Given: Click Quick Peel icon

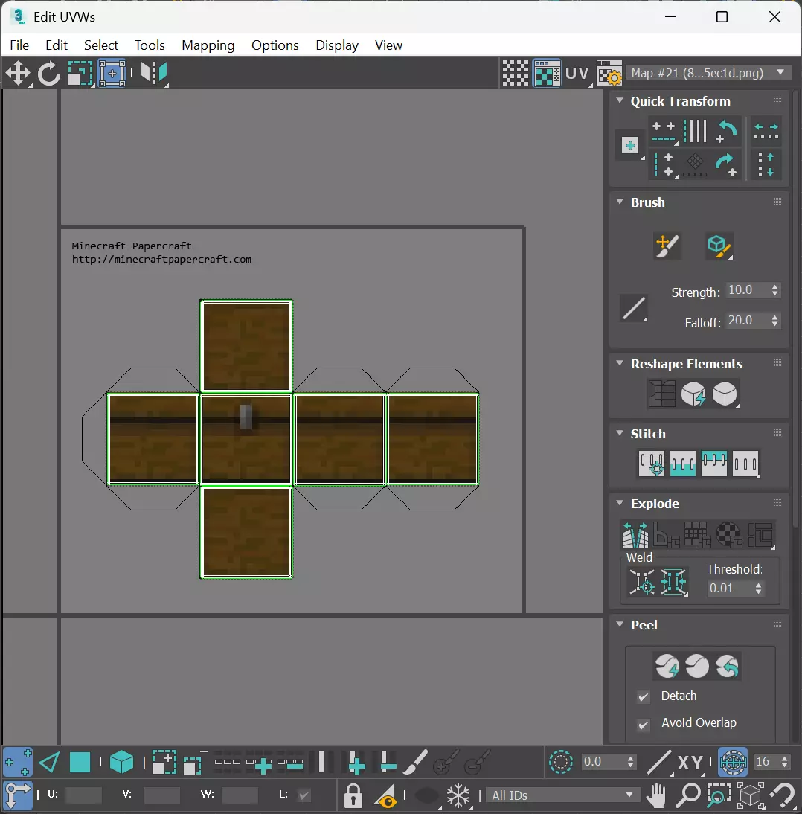Looking at the screenshot, I should click(x=667, y=666).
